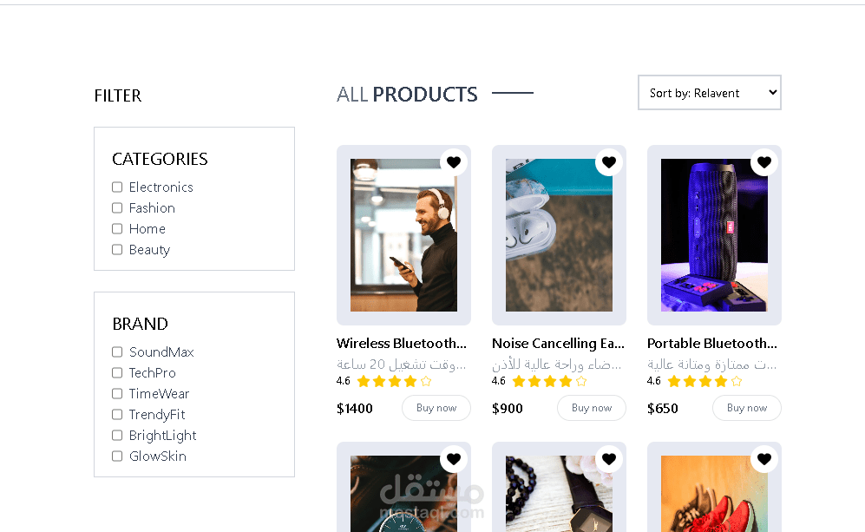Click star rating of the $650 speaker
The image size is (865, 532).
click(x=705, y=381)
